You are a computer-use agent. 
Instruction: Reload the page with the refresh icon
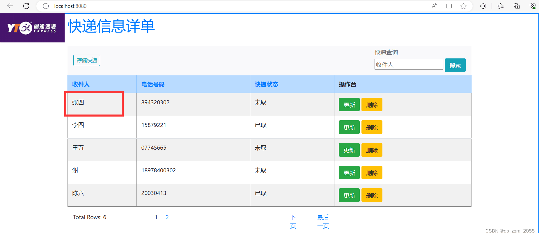[x=26, y=6]
